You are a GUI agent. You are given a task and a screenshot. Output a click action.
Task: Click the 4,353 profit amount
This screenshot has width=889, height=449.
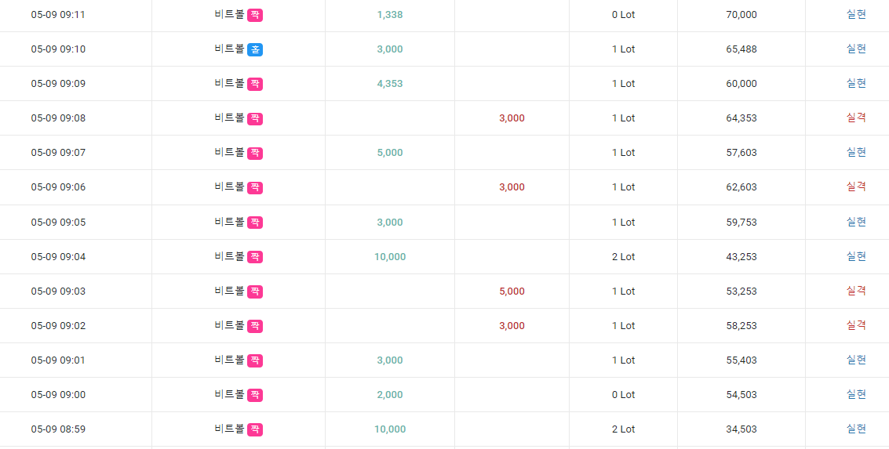coord(390,84)
